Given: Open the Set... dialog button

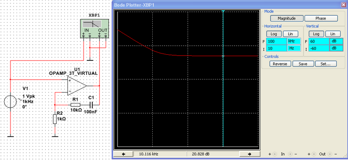Looking at the screenshot, I should [325, 64].
